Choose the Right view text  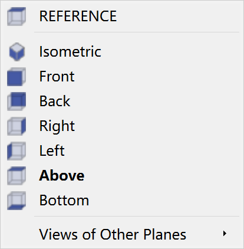[x=57, y=126]
